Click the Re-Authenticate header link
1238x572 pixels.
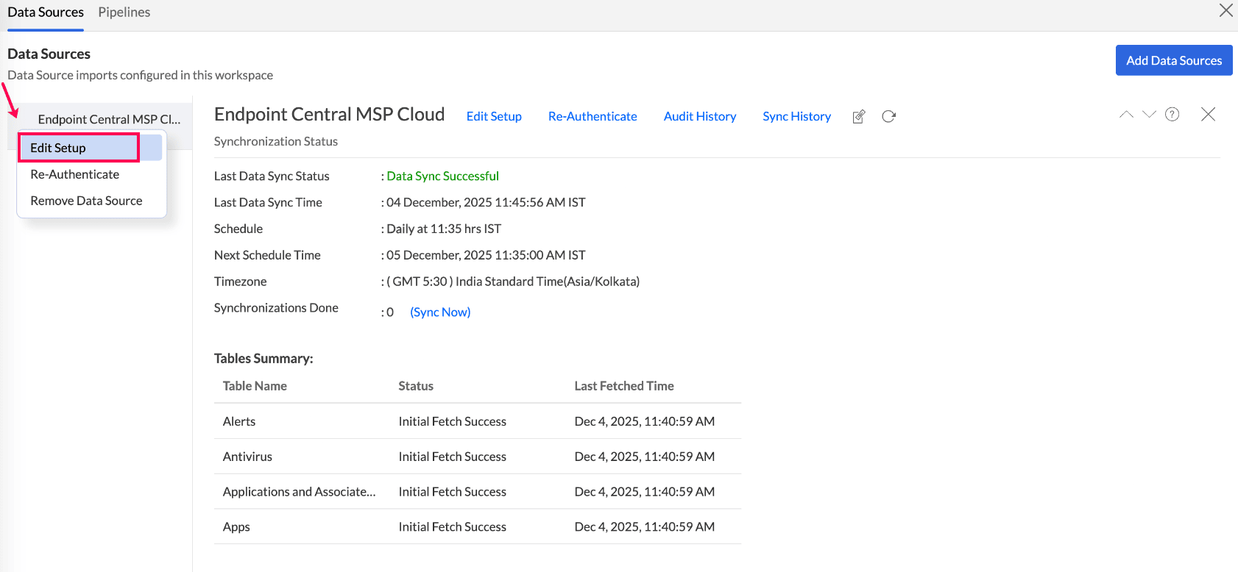coord(593,116)
